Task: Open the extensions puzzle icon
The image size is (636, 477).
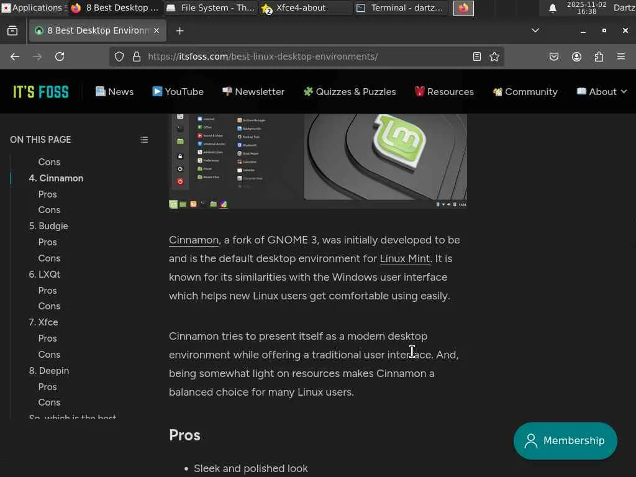Action: click(599, 57)
